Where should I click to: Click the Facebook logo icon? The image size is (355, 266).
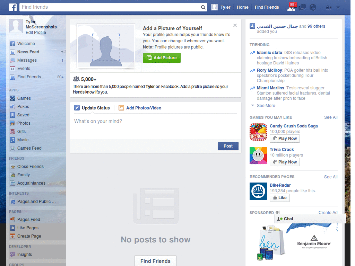[13, 7]
